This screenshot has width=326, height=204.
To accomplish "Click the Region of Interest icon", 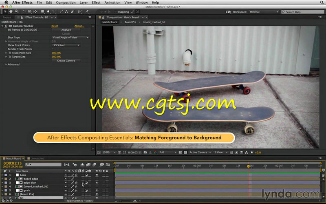I will [124, 152].
